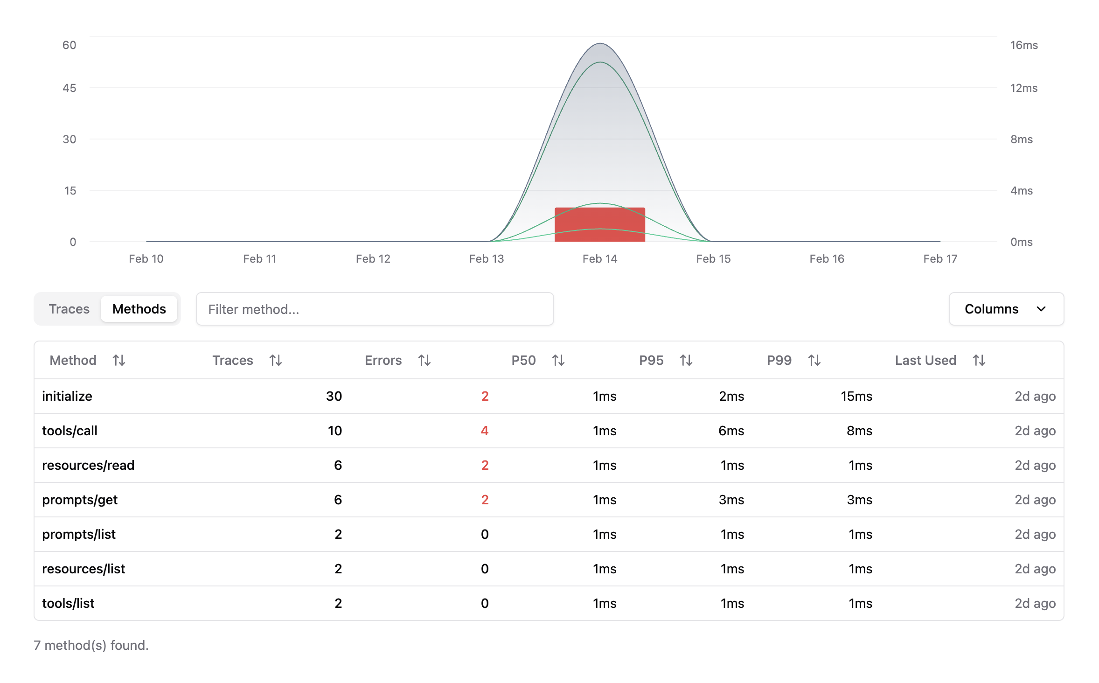Click the Last Used sort icon
Viewport: 1099px width, 683px height.
tap(979, 360)
